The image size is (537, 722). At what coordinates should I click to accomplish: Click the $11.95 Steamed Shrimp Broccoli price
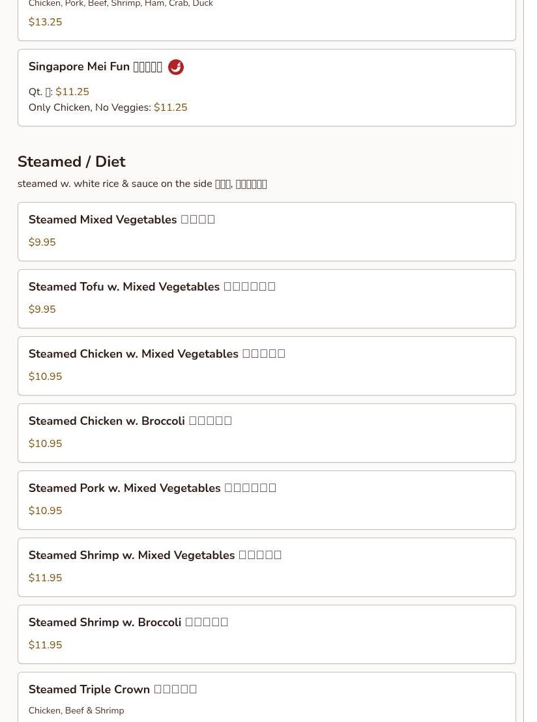[45, 645]
